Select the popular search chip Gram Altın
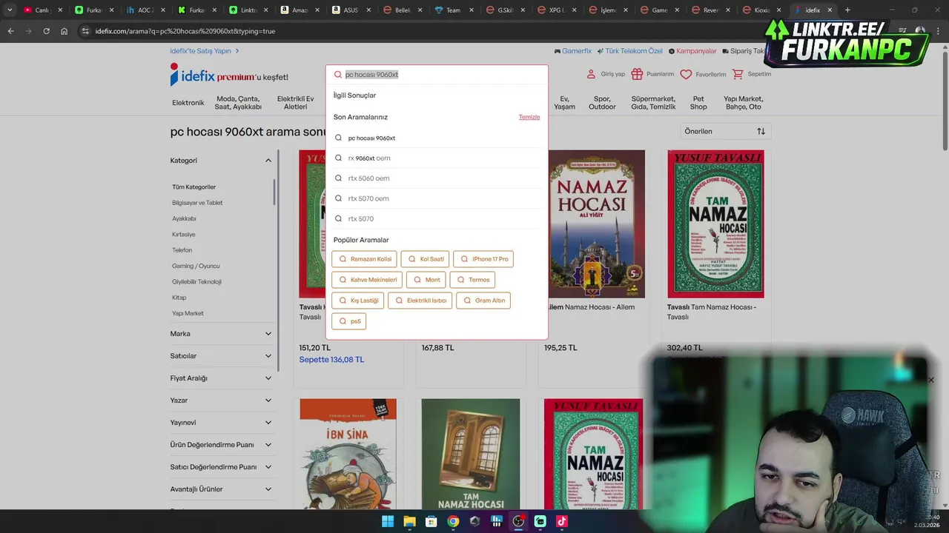949x533 pixels. (483, 301)
